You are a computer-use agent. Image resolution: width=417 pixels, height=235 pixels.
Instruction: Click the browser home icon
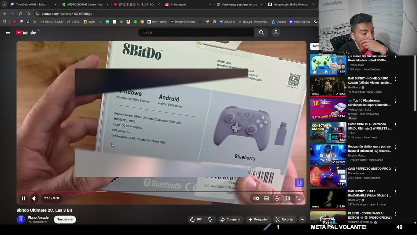(28, 14)
